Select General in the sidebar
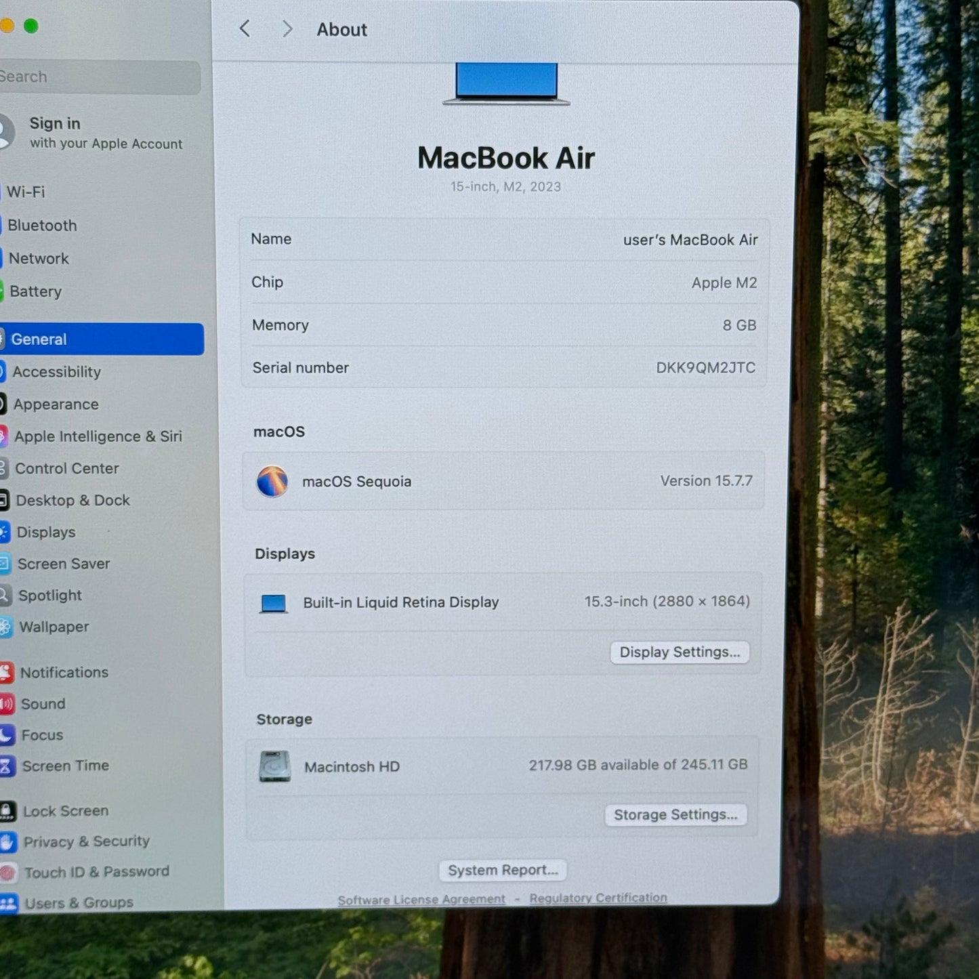The image size is (979, 979). coord(102,339)
